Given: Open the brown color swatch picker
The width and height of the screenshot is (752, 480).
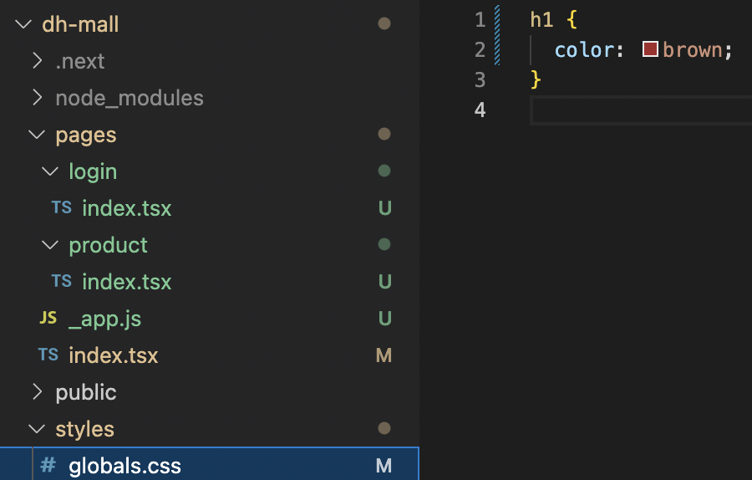Looking at the screenshot, I should coord(650,49).
